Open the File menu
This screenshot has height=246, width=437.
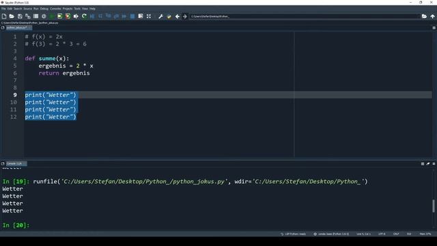pyautogui.click(x=3, y=9)
